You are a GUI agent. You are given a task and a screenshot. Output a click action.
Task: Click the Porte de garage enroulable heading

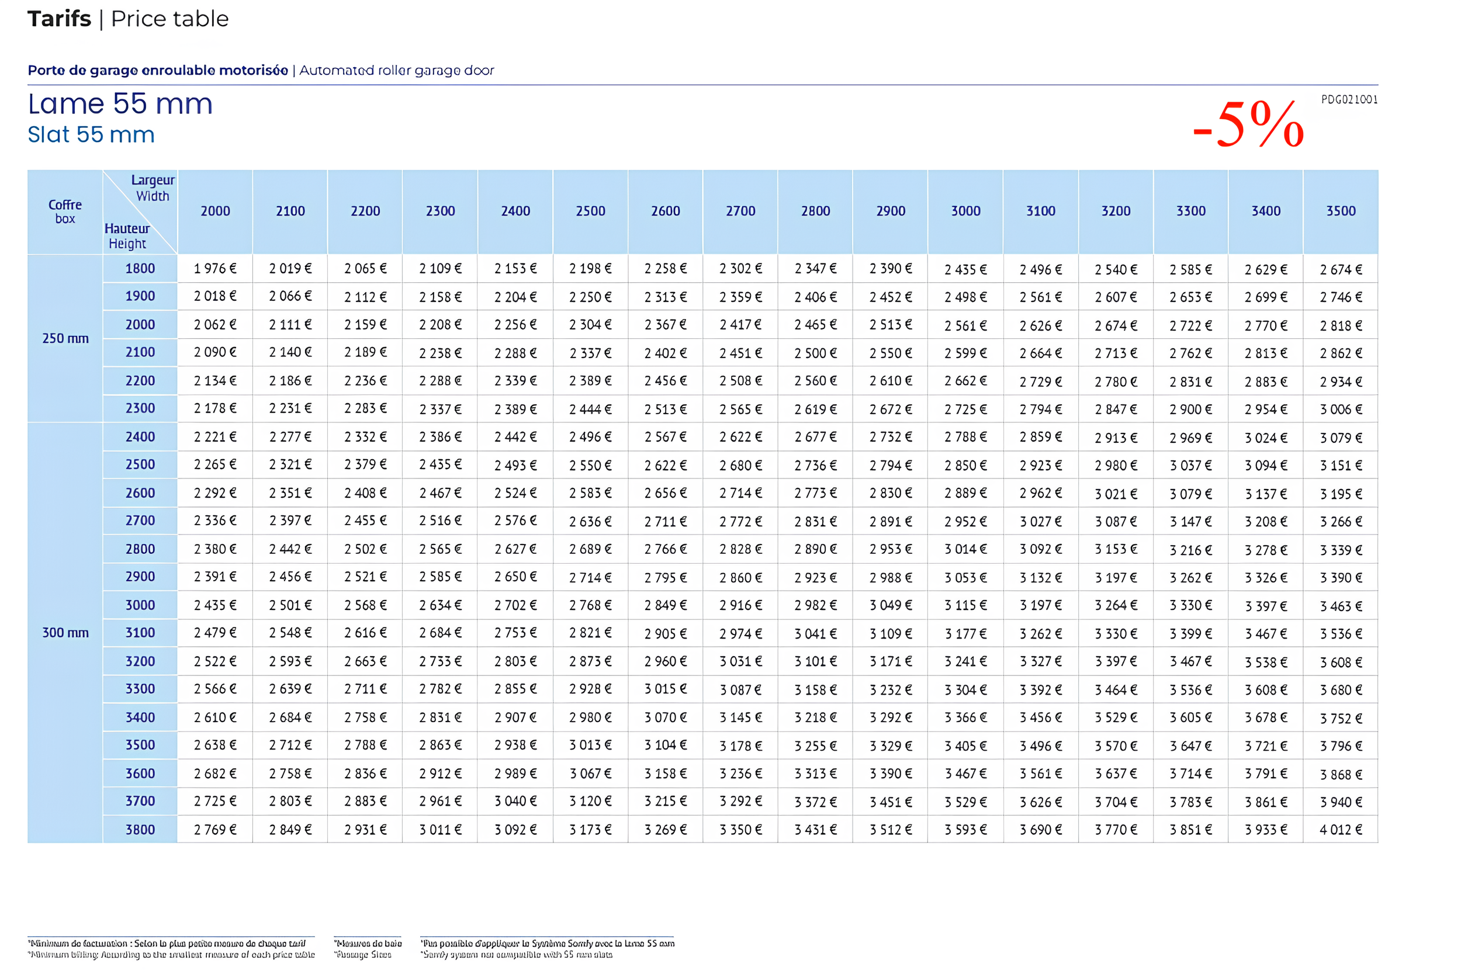click(x=157, y=70)
